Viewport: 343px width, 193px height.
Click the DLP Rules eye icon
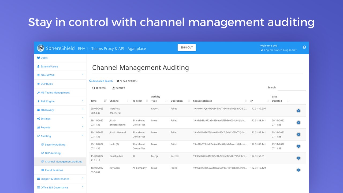[39, 84]
